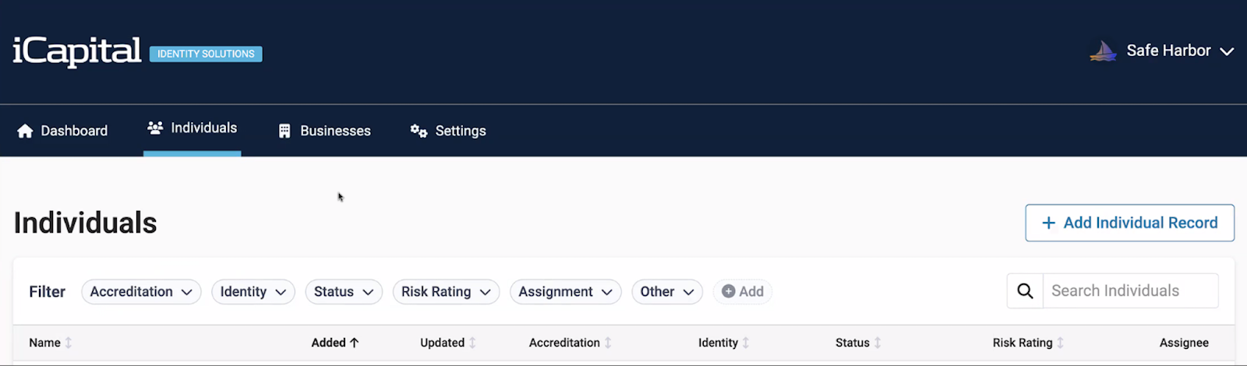Click the Dashboard home icon
The image size is (1247, 366).
pos(25,131)
